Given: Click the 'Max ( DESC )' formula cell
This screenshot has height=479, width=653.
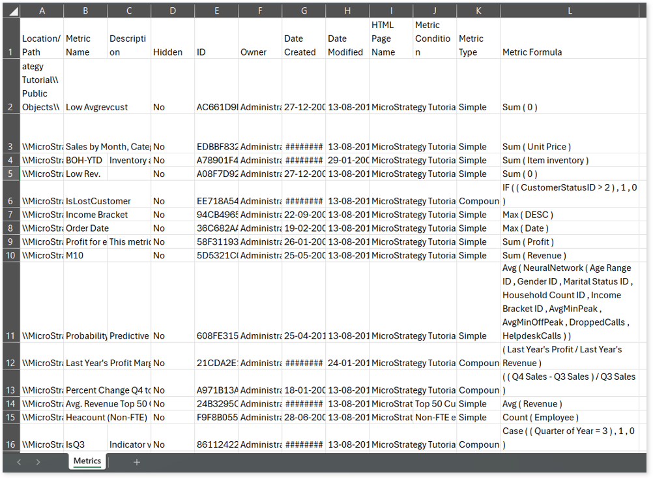Looking at the screenshot, I should pos(570,215).
